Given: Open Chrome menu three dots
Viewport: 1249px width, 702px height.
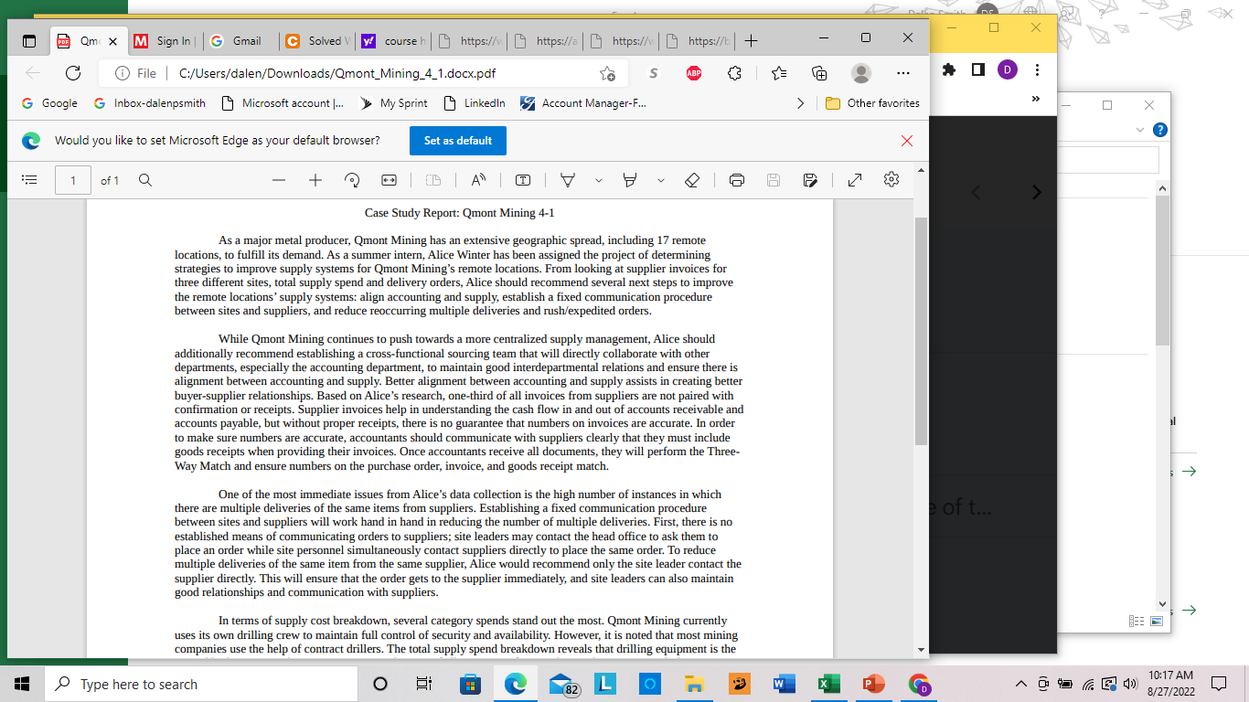Looking at the screenshot, I should pos(1037,69).
